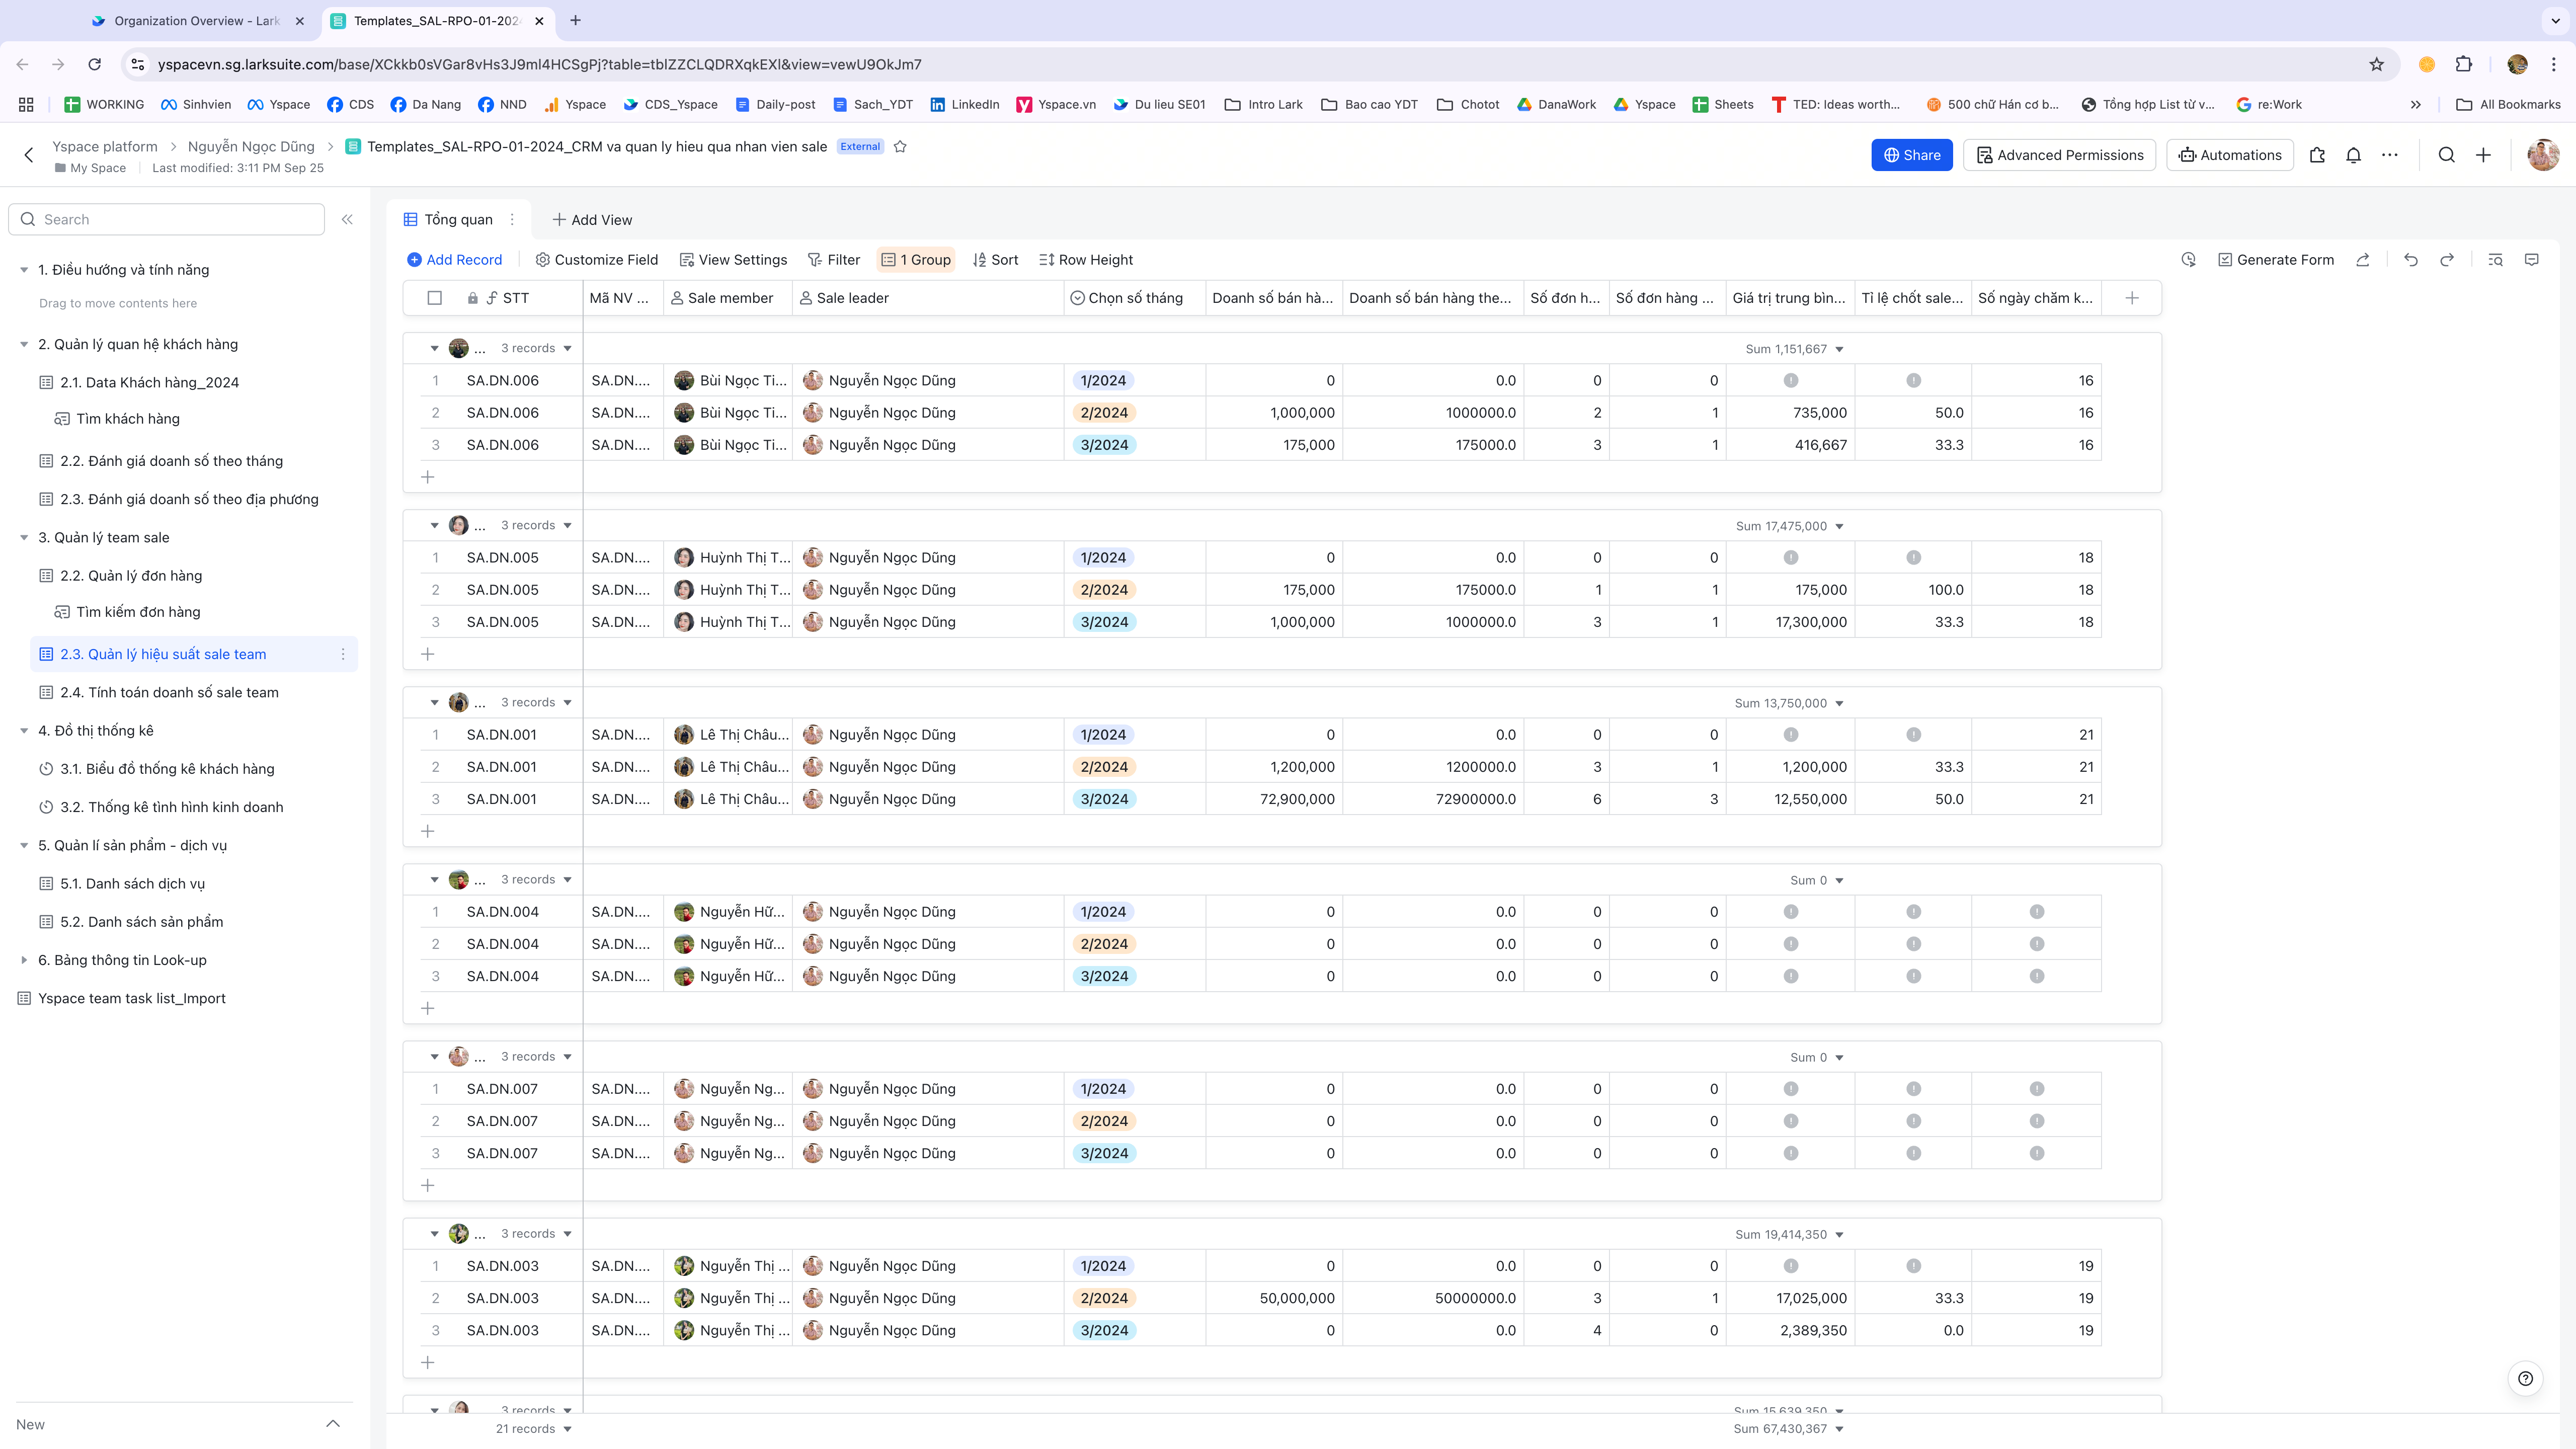This screenshot has width=2576, height=1449.
Task: Collapse the SA.DN.006 record group
Action: click(434, 349)
